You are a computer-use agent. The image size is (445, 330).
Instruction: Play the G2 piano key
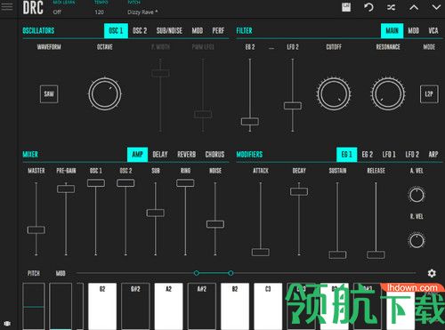pos(102,306)
